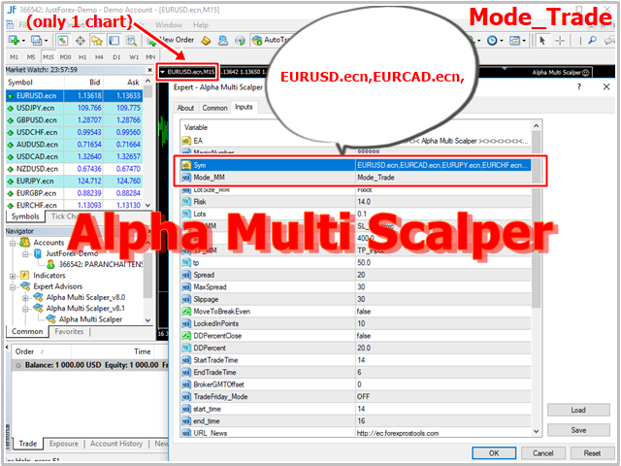Image resolution: width=621 pixels, height=466 pixels.
Task: Toggle the M15 timeframe button
Action: point(49,57)
